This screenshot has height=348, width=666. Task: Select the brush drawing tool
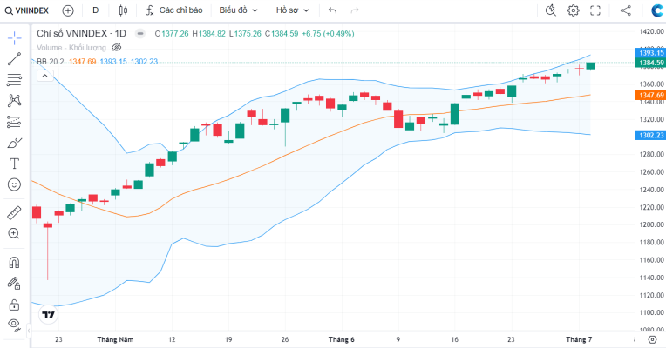coord(15,143)
